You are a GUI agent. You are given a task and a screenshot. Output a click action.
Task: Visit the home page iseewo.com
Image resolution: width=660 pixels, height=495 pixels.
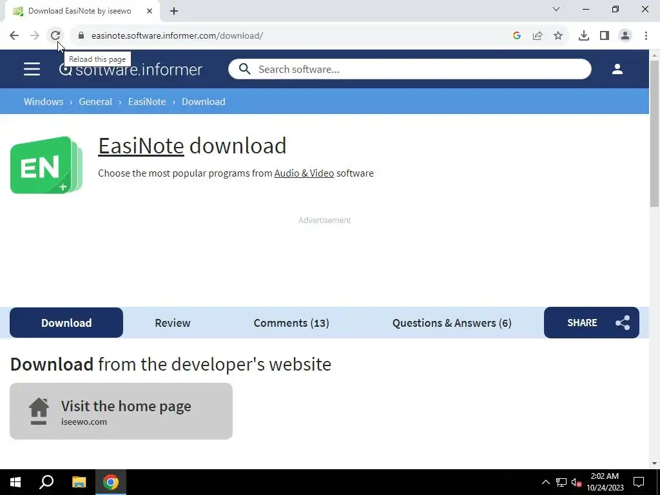(x=121, y=411)
